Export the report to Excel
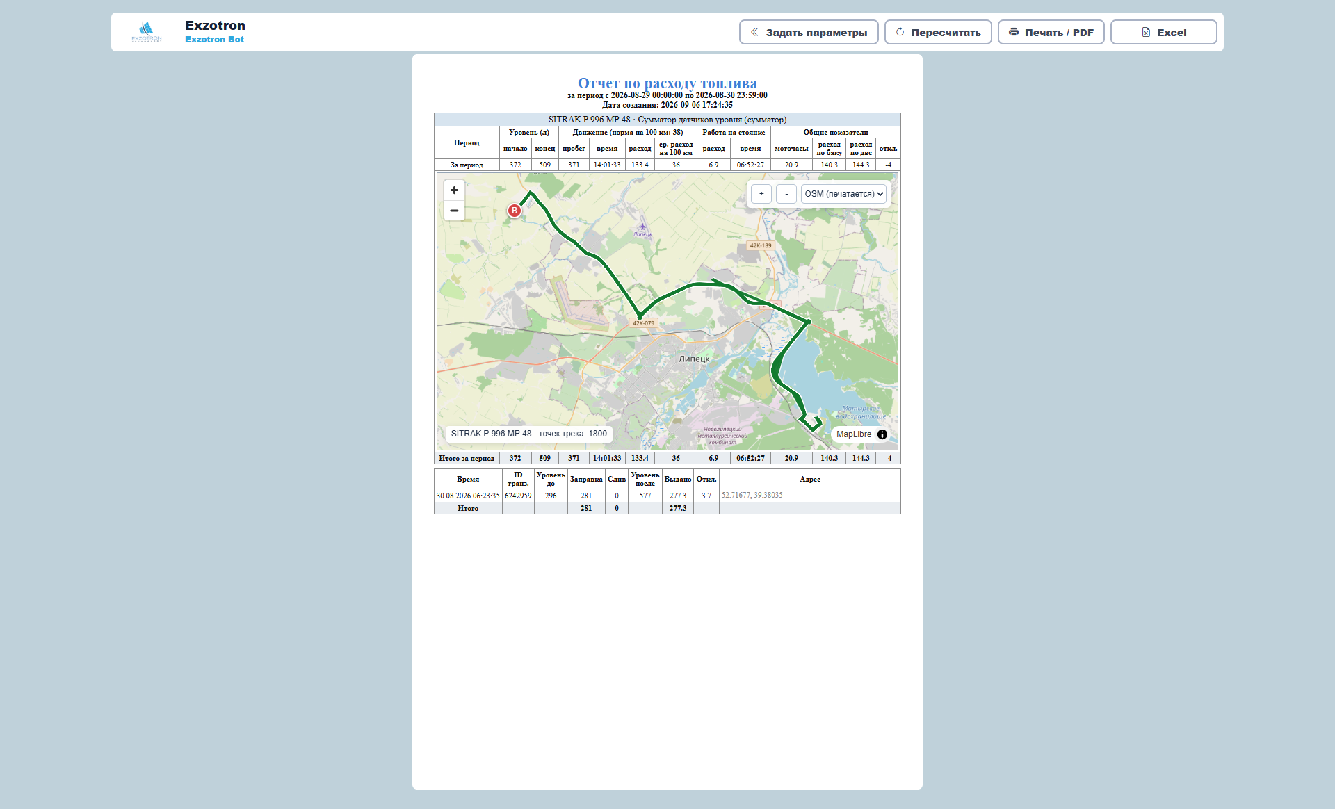 tap(1163, 32)
